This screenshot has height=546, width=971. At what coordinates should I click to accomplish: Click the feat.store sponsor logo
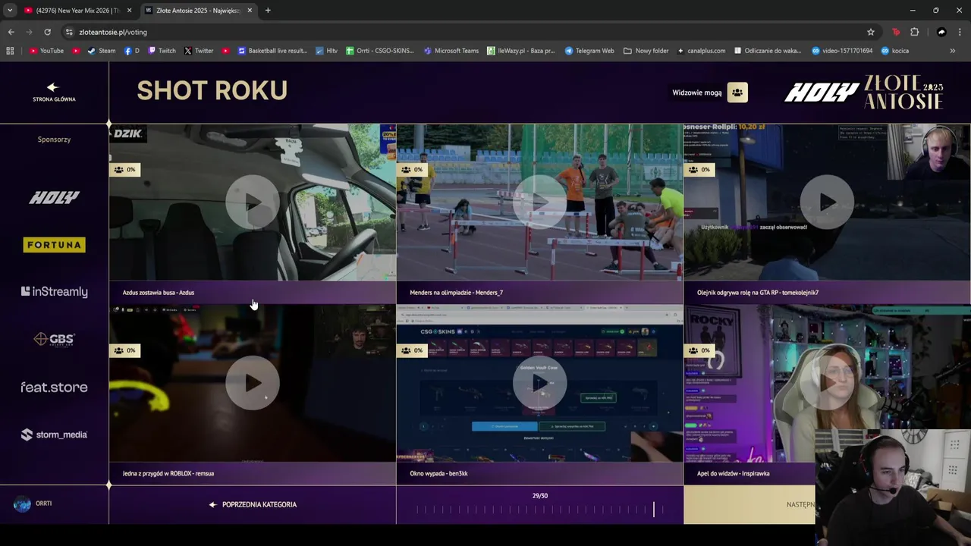[54, 388]
